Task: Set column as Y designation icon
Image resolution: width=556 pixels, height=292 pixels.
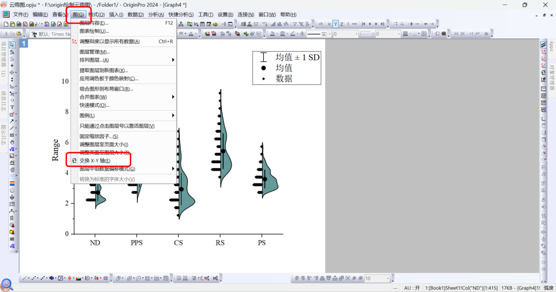Action: (336, 24)
